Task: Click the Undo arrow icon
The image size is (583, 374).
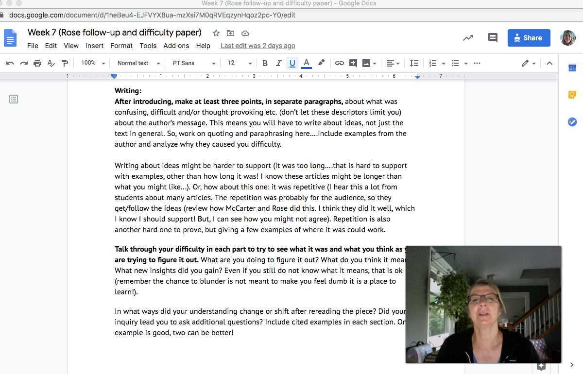Action: pyautogui.click(x=10, y=63)
